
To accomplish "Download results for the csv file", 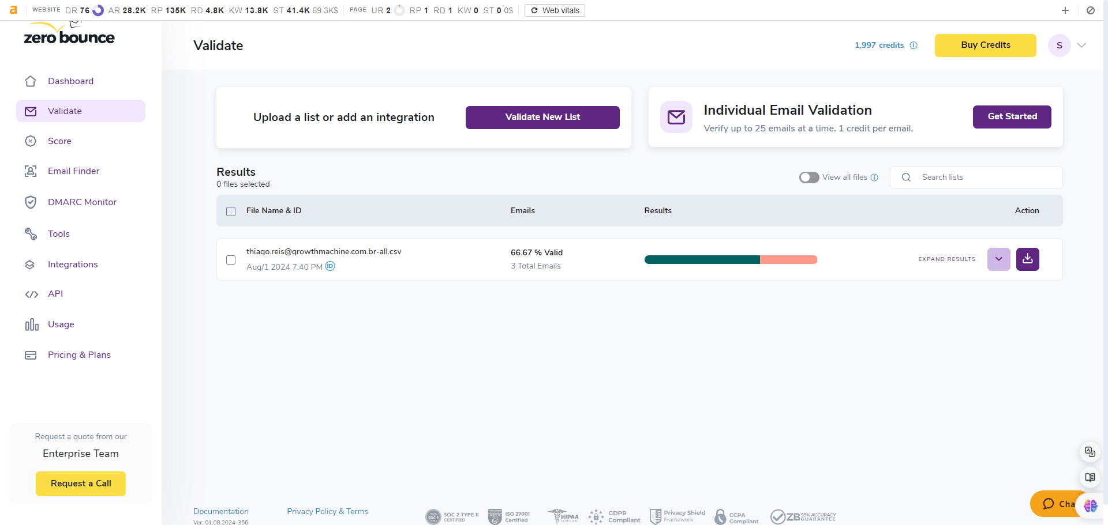I will pyautogui.click(x=1028, y=259).
